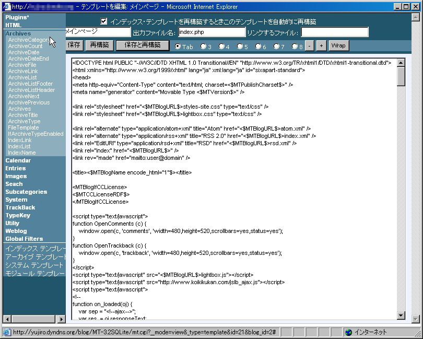Insert the ArchiveFile tag
Image resolution: width=423 pixels, height=339 pixels.
pos(22,65)
